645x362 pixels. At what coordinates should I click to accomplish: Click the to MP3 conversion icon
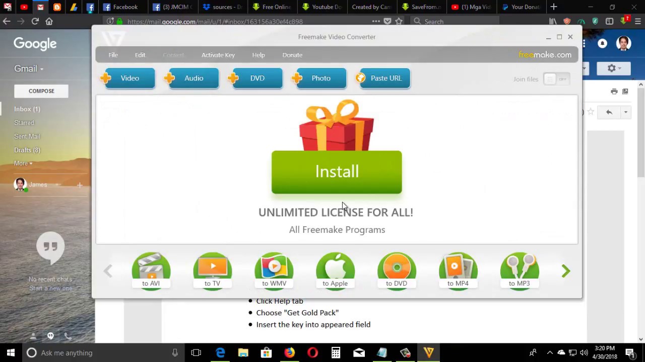pyautogui.click(x=520, y=270)
